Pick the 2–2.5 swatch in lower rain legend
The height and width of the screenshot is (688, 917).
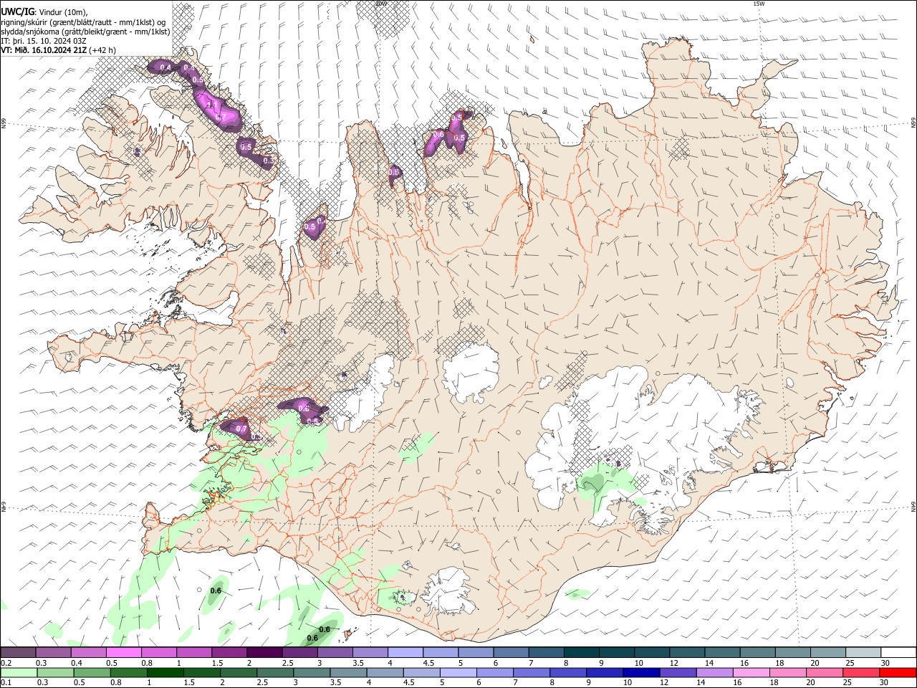click(x=238, y=673)
